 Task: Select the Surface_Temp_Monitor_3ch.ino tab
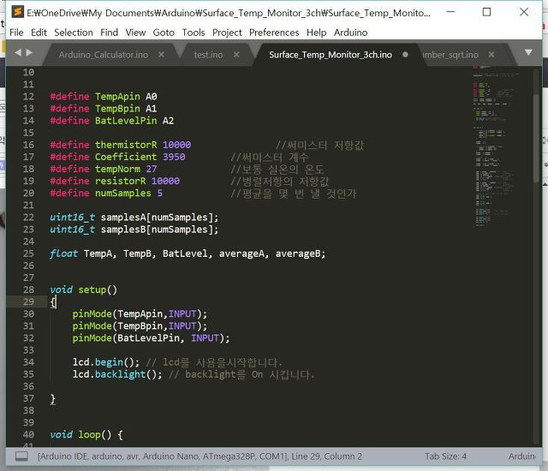[331, 55]
